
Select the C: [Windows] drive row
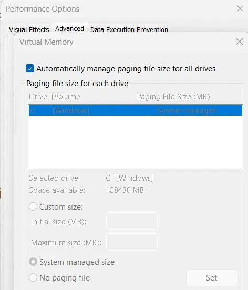[136, 110]
